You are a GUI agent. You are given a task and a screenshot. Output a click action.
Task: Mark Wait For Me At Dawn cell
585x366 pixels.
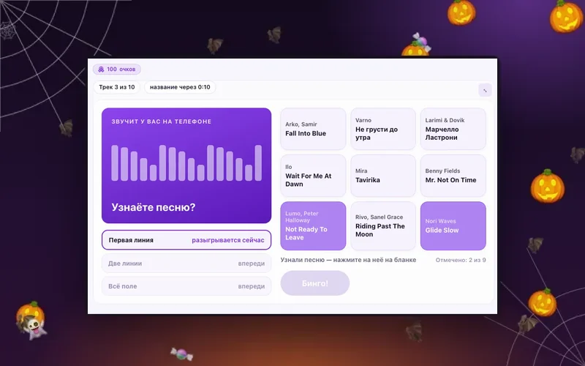313,176
